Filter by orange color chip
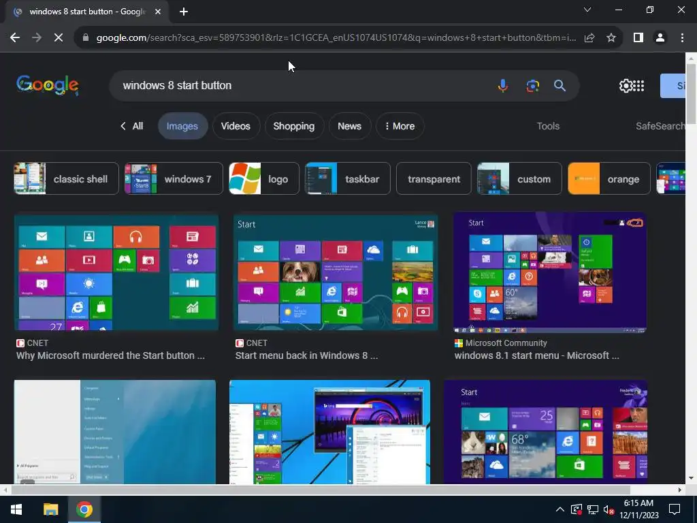The width and height of the screenshot is (697, 523). pos(609,179)
